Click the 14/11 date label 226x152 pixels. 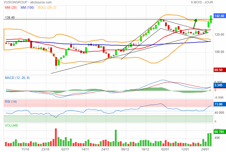click(85, 149)
